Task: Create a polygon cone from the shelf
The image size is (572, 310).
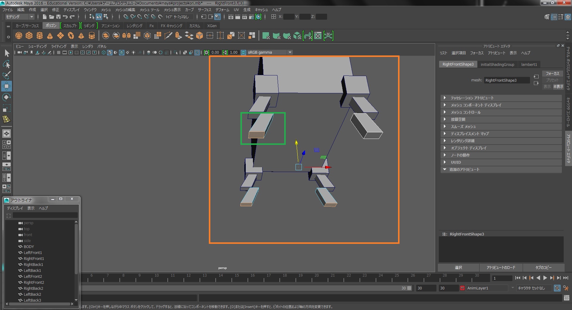Action: (x=50, y=36)
